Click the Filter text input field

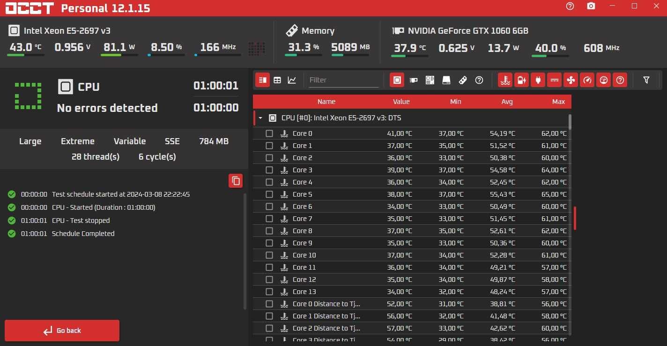(343, 80)
